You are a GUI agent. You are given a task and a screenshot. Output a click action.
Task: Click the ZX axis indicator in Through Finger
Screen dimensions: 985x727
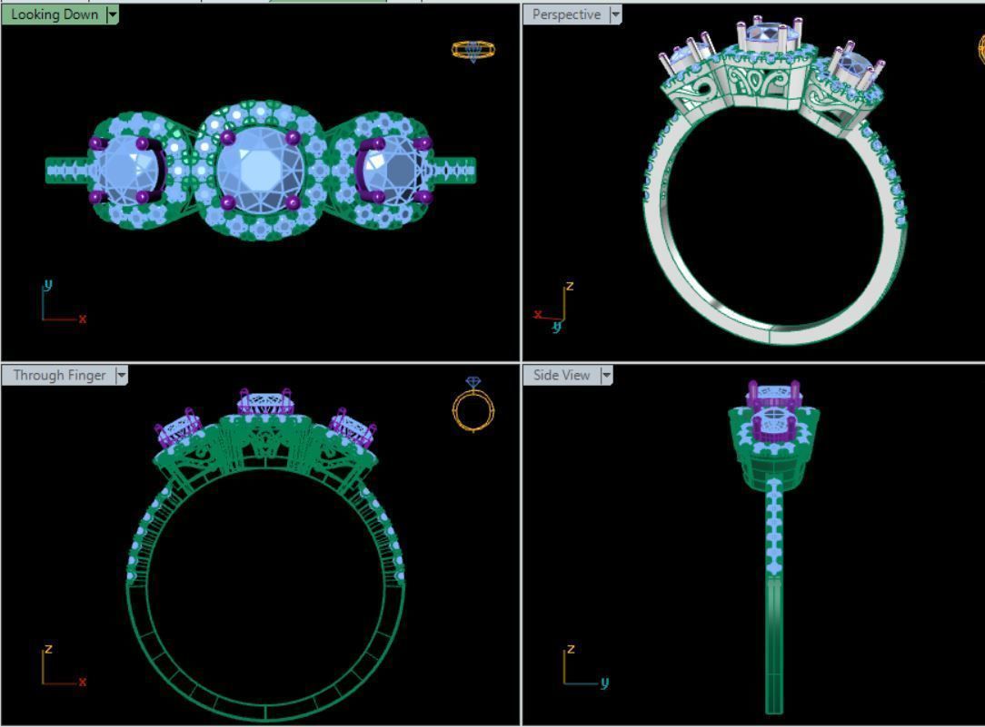pos(63,665)
